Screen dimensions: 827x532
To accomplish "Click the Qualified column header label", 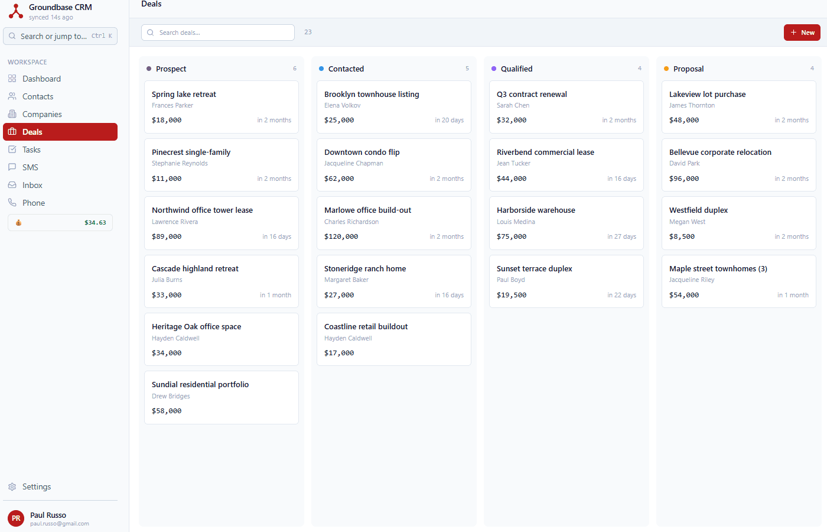I will pyautogui.click(x=516, y=69).
